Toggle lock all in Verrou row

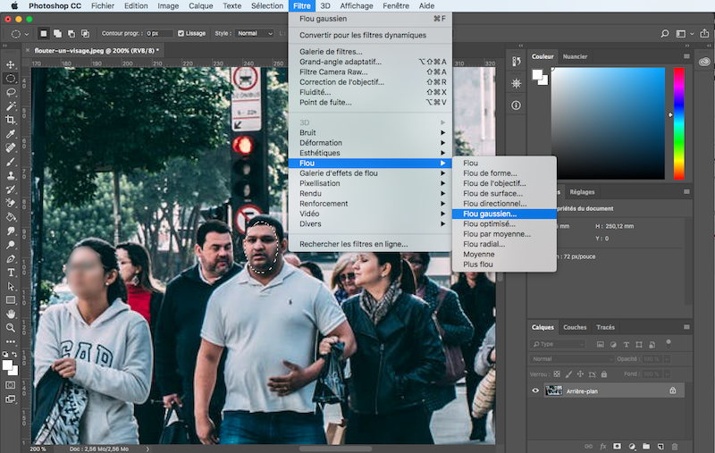604,374
